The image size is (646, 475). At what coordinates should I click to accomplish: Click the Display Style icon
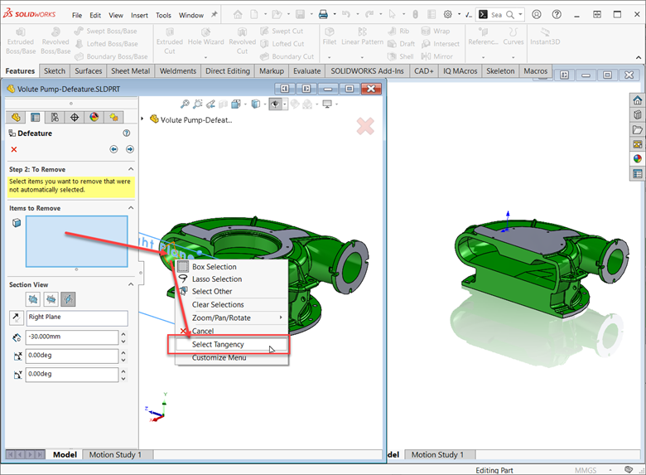[x=256, y=104]
